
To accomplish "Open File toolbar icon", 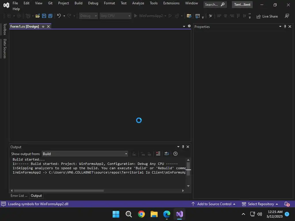I will tap(38, 16).
